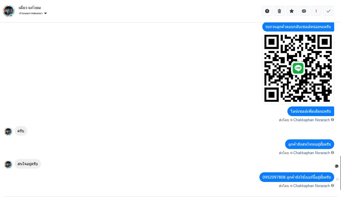Click the customer name เดี่ยว แก้วยม
The image size is (341, 197).
[30, 8]
